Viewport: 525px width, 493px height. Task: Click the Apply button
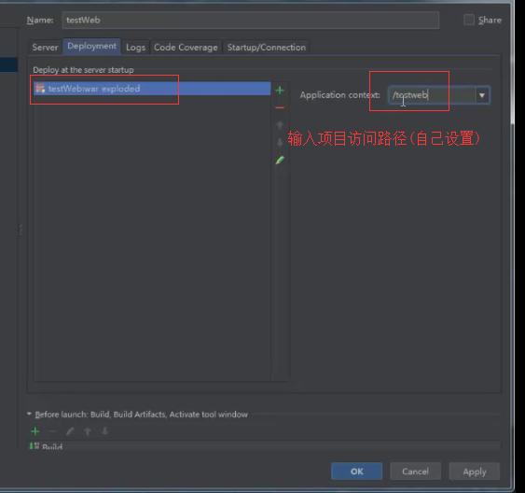pyautogui.click(x=474, y=472)
